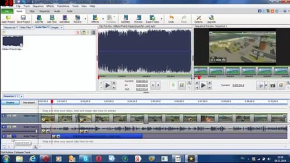Open Internet Explorer from the taskbar
This screenshot has width=290, height=163.
coord(33,158)
